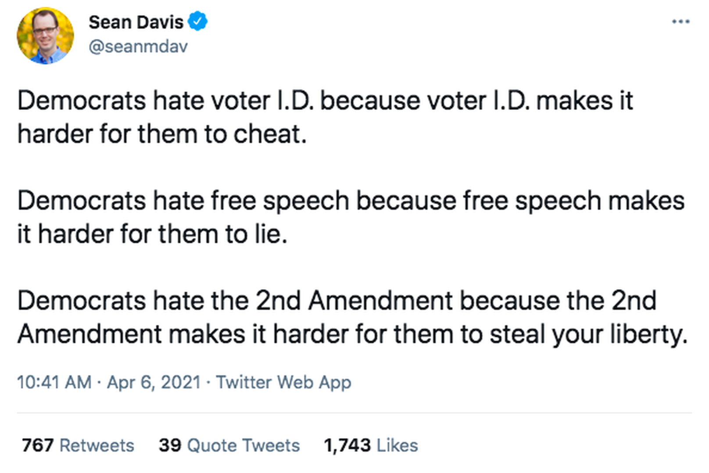709x473 pixels.
Task: Click the divider line above tweet stats
Action: pos(354,413)
